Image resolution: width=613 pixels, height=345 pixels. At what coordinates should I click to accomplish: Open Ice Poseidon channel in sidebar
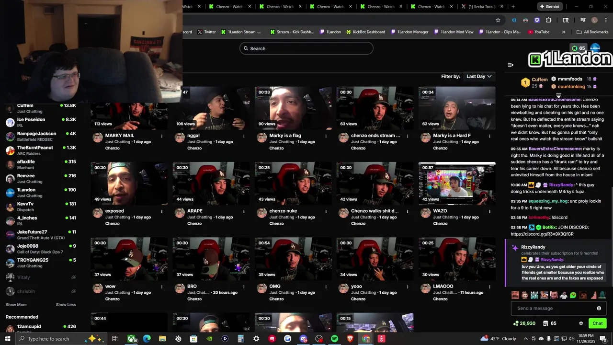[41, 122]
